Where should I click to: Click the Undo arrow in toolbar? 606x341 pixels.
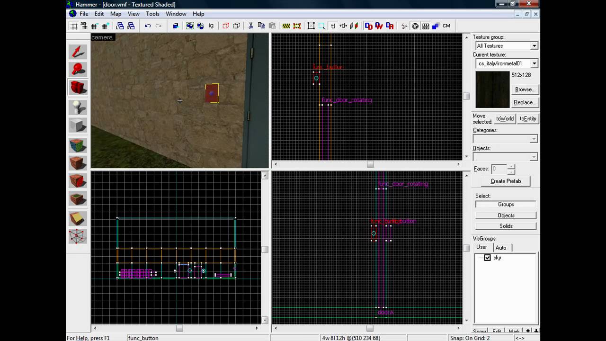148,26
